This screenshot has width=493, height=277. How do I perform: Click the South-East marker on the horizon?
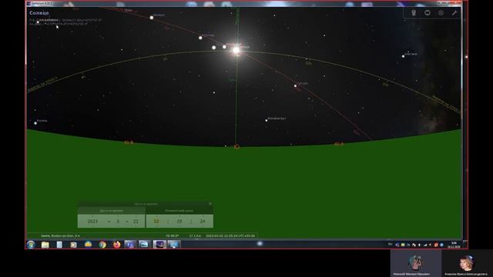(x=129, y=142)
